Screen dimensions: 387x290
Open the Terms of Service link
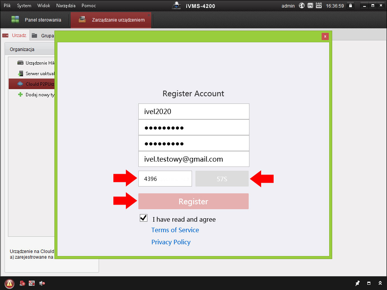tap(175, 230)
